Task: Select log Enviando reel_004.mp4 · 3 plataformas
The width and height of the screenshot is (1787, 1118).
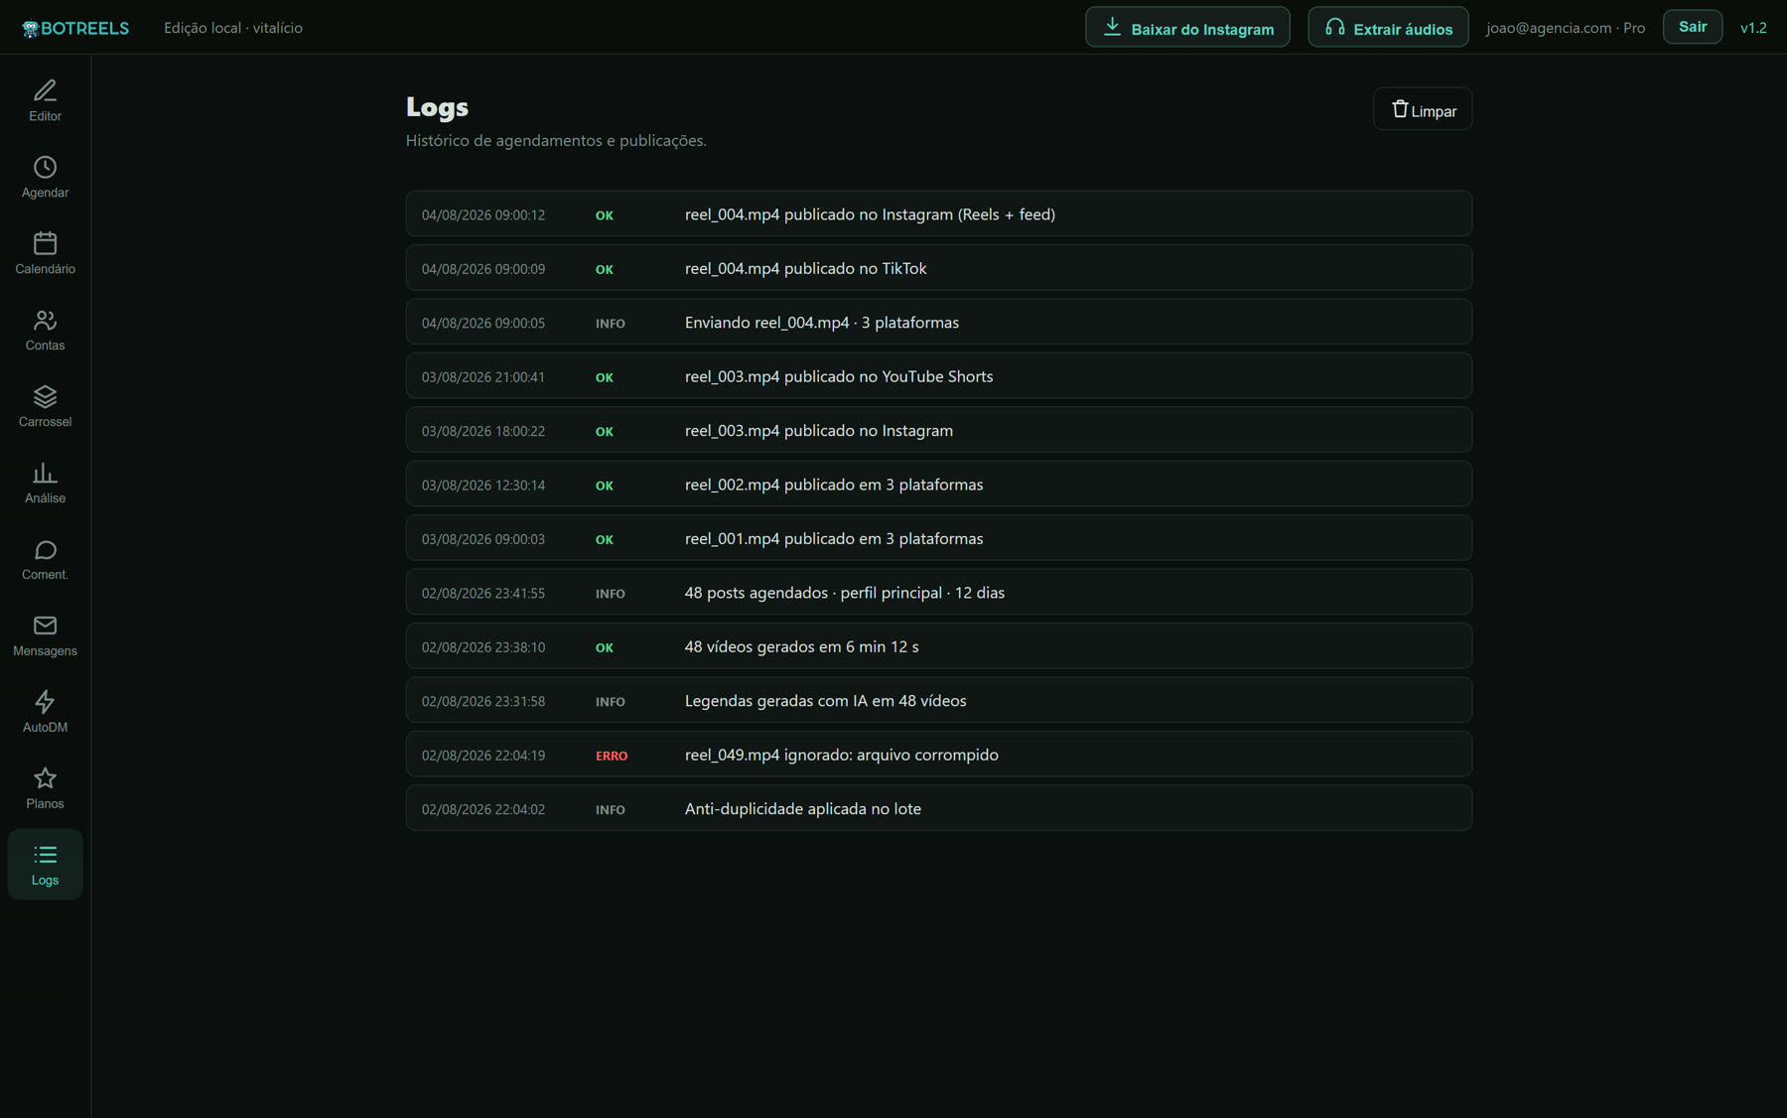Action: point(938,322)
